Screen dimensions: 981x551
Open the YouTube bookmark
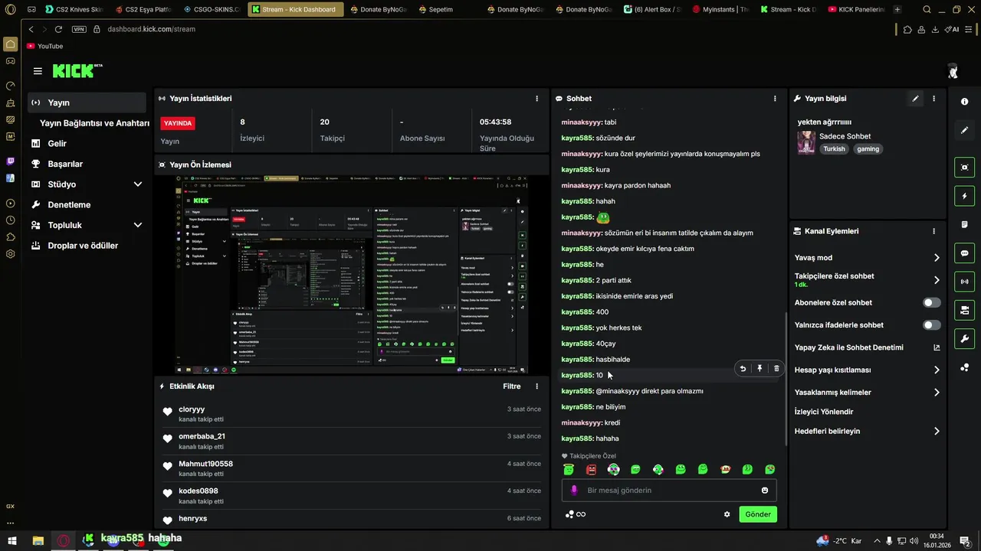tap(44, 46)
